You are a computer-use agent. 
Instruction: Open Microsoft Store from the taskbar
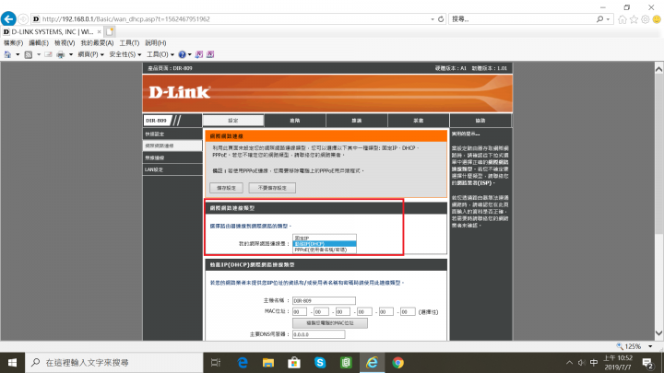point(294,363)
